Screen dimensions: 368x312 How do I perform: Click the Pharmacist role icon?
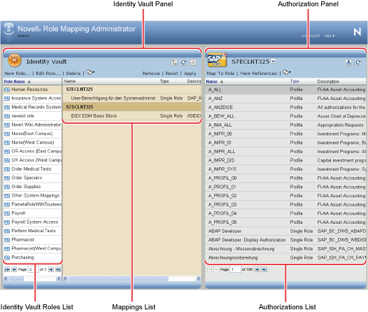[7, 240]
